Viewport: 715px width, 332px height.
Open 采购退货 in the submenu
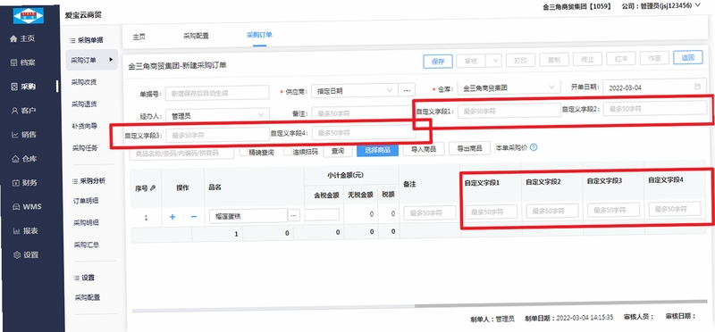84,104
